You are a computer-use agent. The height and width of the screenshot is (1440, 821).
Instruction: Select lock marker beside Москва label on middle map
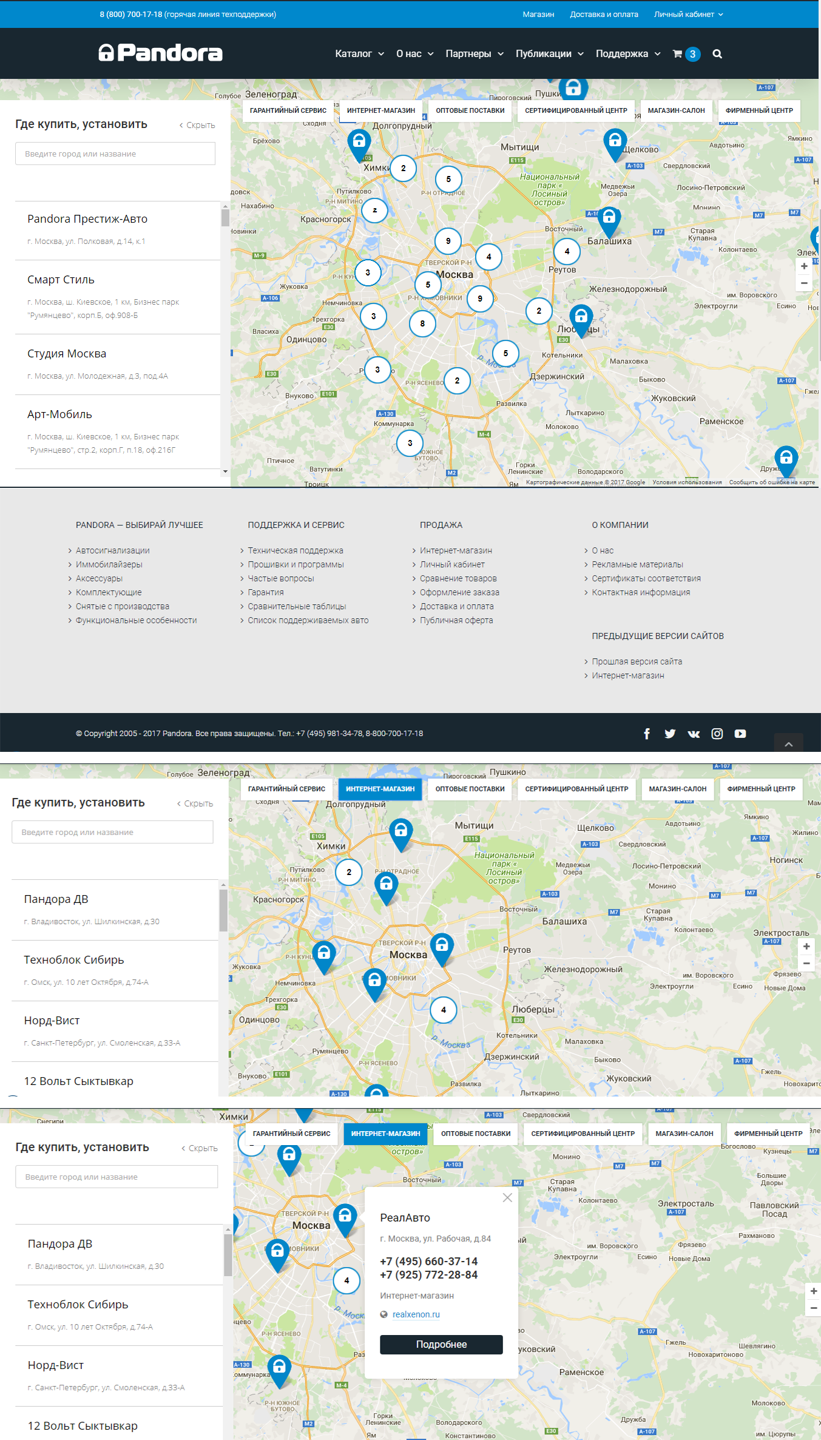[442, 948]
